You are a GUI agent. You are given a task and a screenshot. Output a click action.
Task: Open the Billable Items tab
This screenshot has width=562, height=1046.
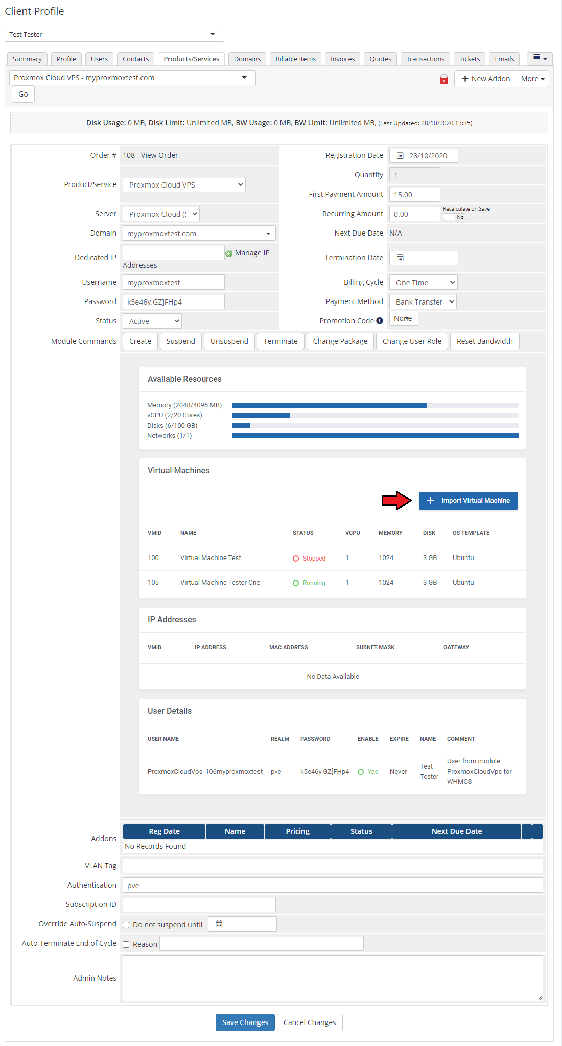[x=296, y=59]
